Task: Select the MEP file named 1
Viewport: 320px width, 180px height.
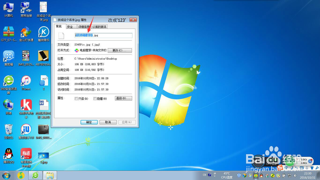Action: click(x=44, y=83)
